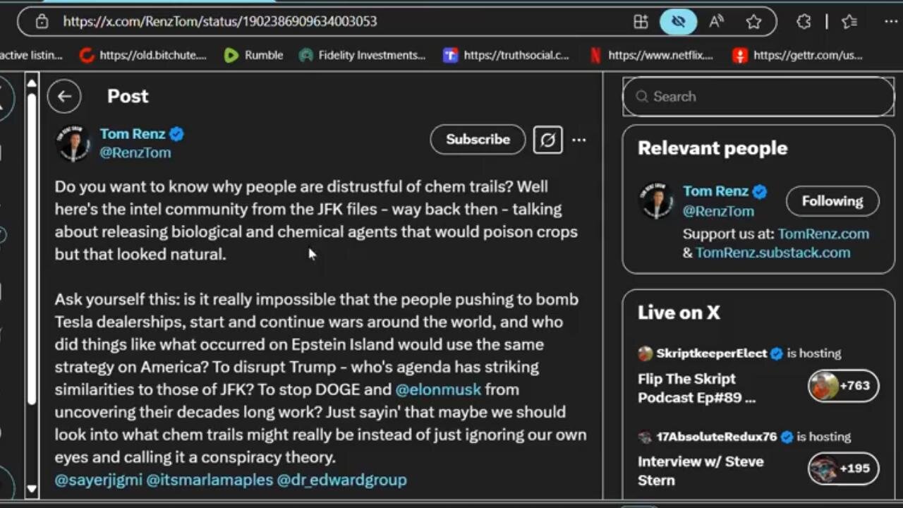The image size is (903, 508).
Task: Click 17AbsoluteRedux76 host name
Action: pos(716,437)
